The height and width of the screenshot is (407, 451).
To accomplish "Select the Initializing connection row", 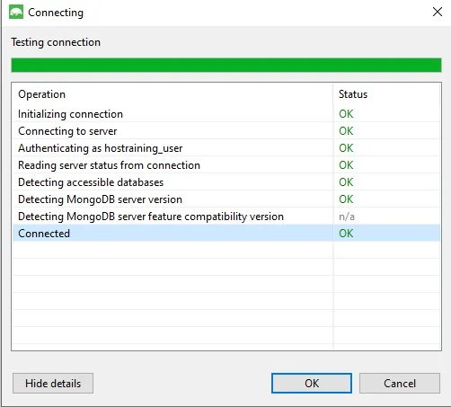I will [x=226, y=114].
